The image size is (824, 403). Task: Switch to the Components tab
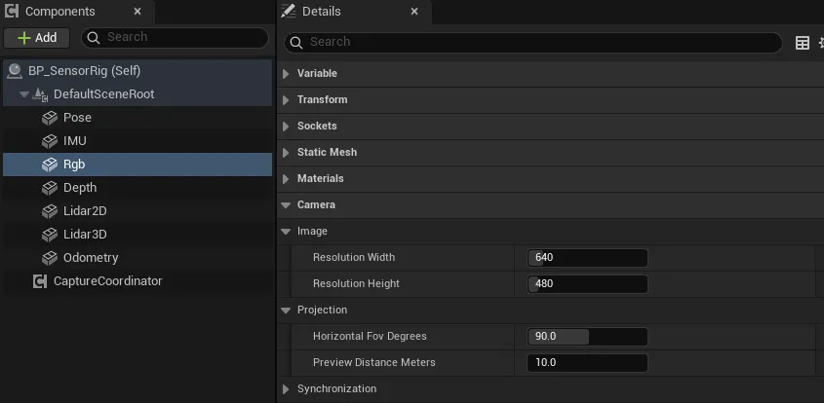77,12
